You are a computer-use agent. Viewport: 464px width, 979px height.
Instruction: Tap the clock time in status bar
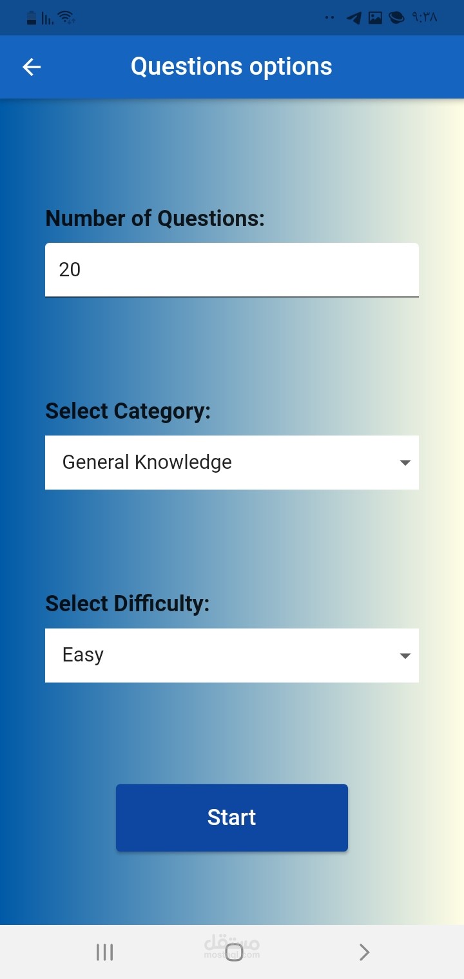click(x=424, y=18)
